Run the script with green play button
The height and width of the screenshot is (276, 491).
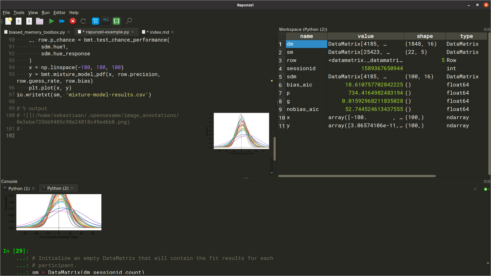click(52, 21)
